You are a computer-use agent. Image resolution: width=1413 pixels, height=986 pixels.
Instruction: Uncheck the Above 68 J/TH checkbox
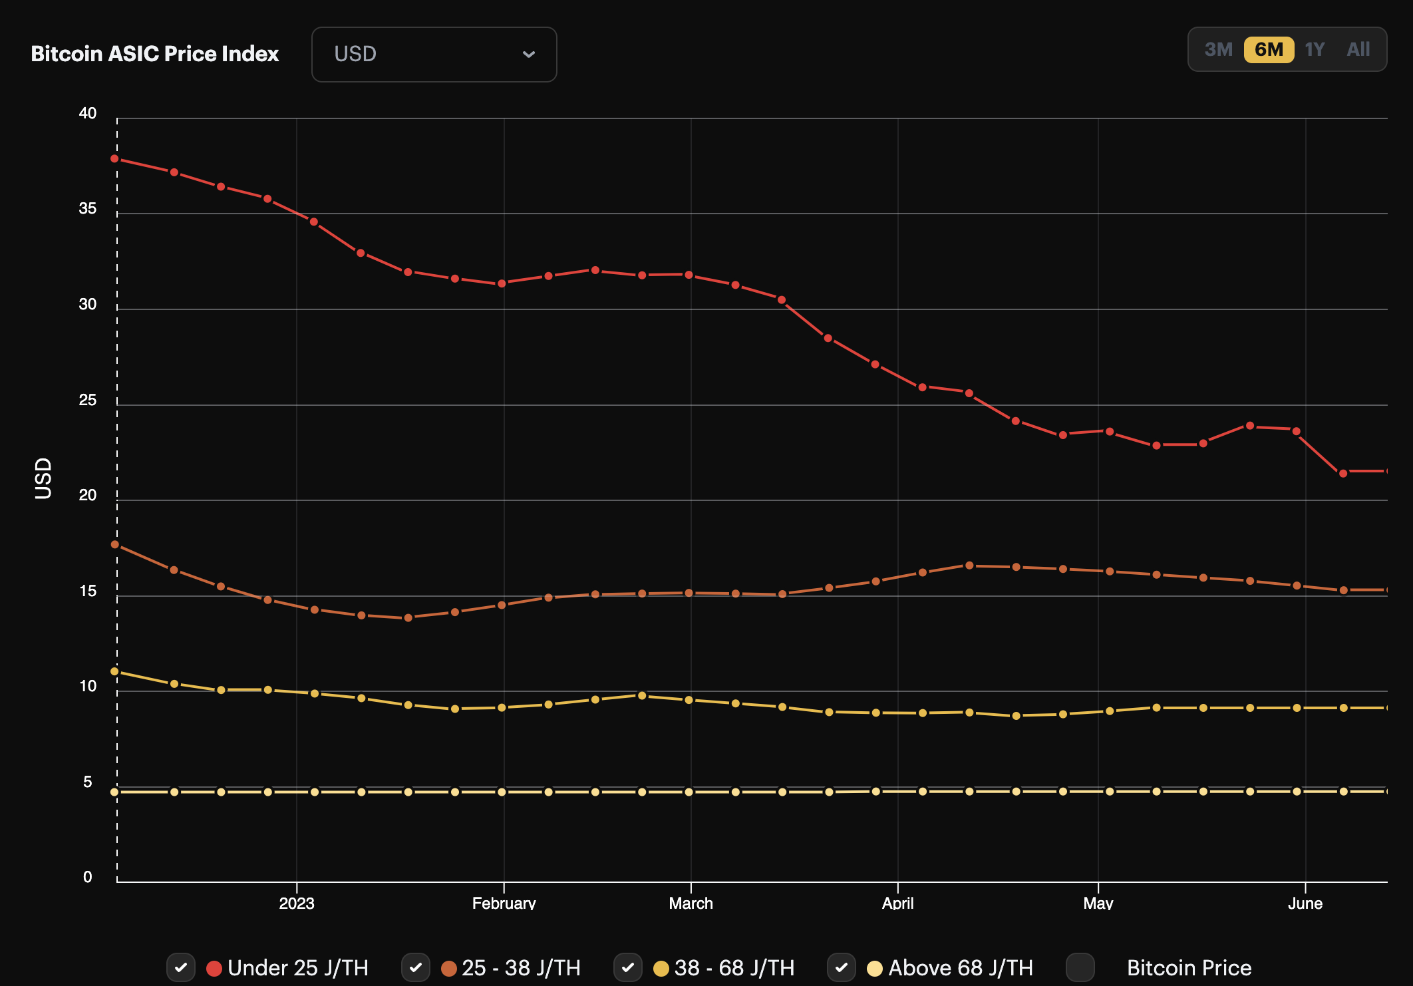(842, 969)
